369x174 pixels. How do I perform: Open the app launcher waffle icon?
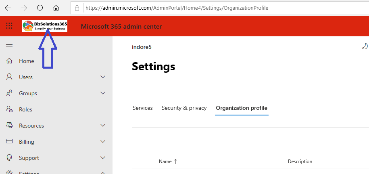[9, 26]
